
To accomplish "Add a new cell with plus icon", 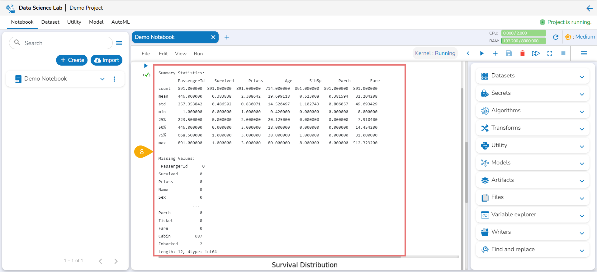I will (x=495, y=53).
